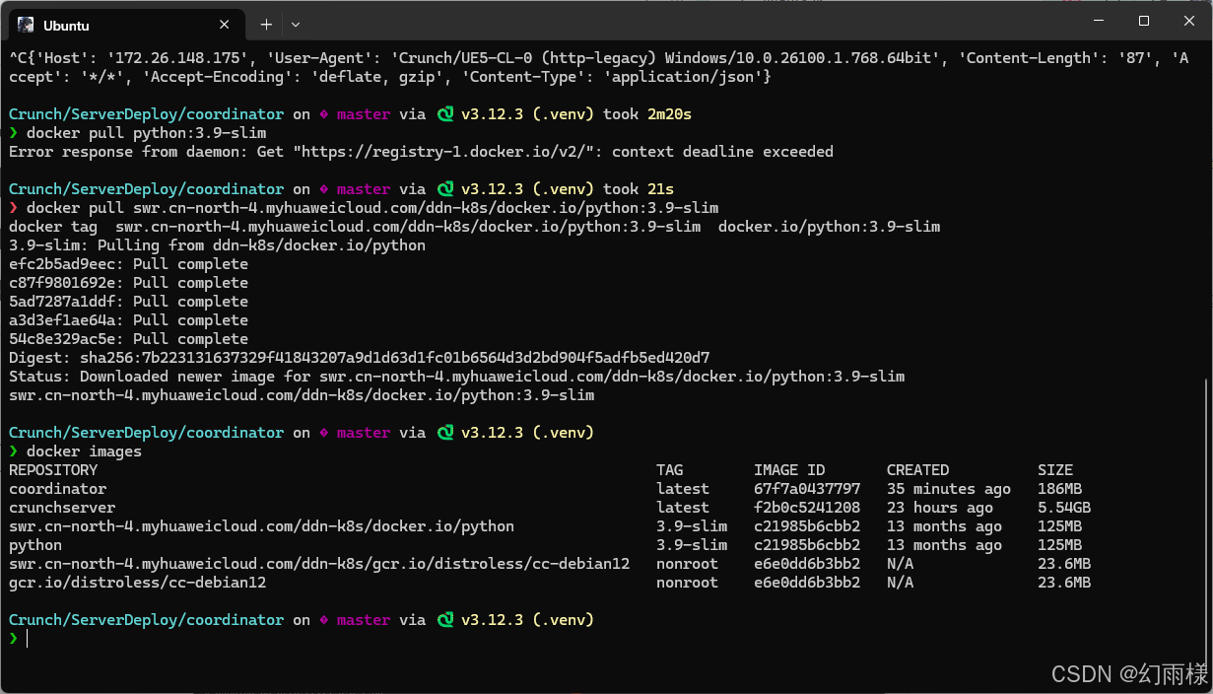Image resolution: width=1213 pixels, height=694 pixels.
Task: Close the terminal window
Action: point(1189,21)
